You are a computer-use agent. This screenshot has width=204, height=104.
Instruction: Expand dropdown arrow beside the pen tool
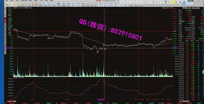(56, 4)
